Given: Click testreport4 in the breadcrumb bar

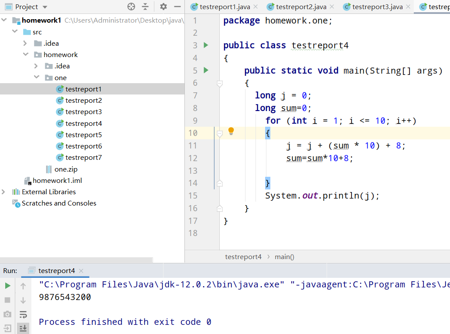Looking at the screenshot, I should coord(243,257).
